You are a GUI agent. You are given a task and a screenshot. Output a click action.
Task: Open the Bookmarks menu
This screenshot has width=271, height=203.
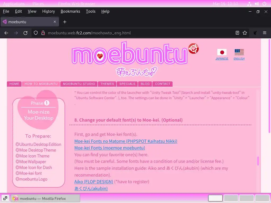[x=70, y=11]
